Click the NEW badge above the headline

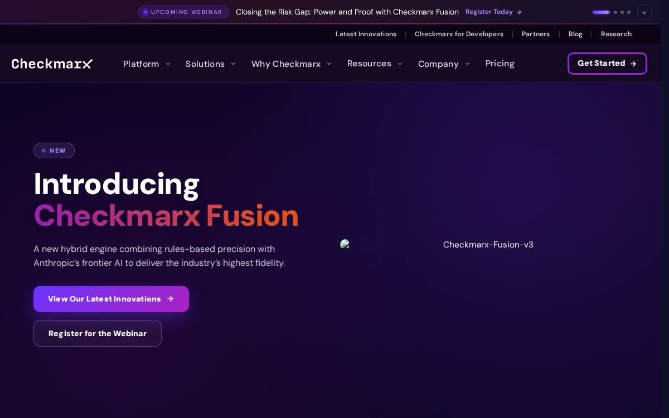(x=54, y=150)
